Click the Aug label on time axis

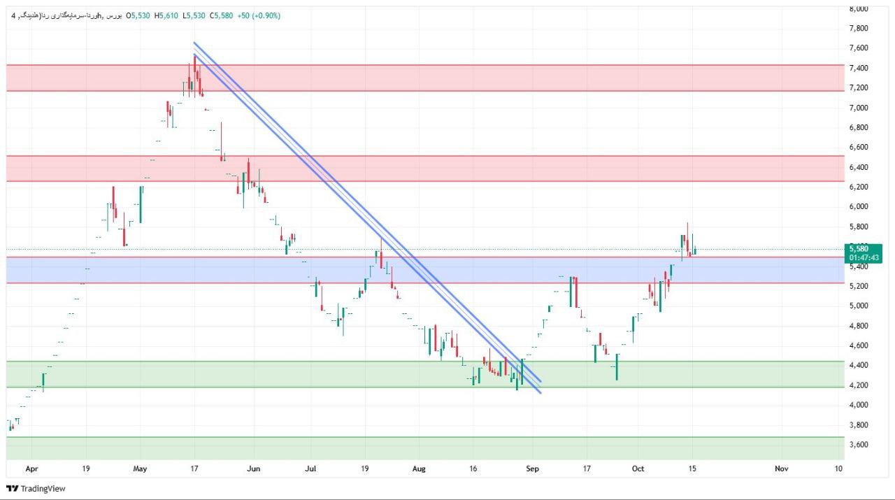tap(418, 469)
